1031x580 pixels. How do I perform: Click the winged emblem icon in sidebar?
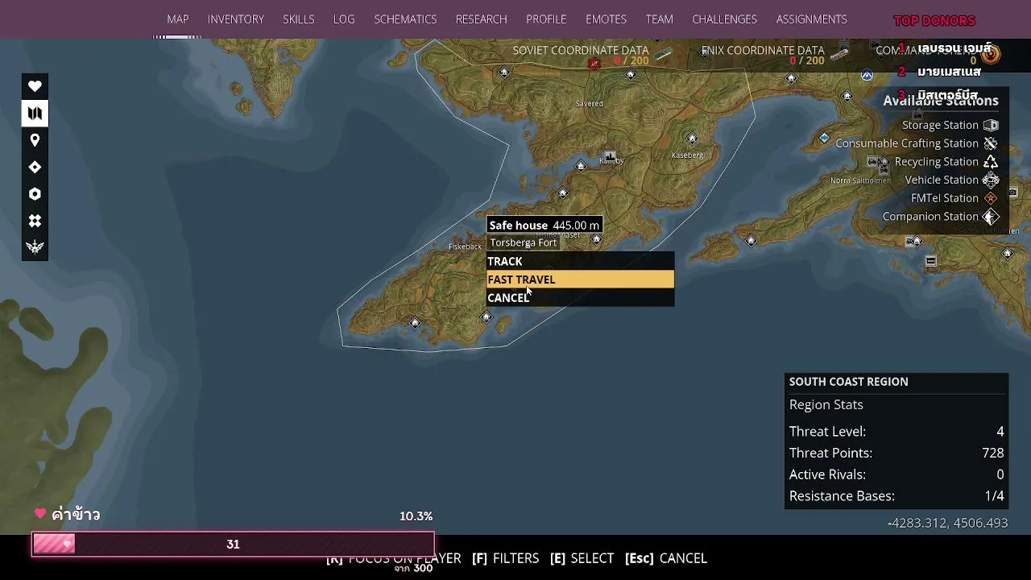point(35,247)
